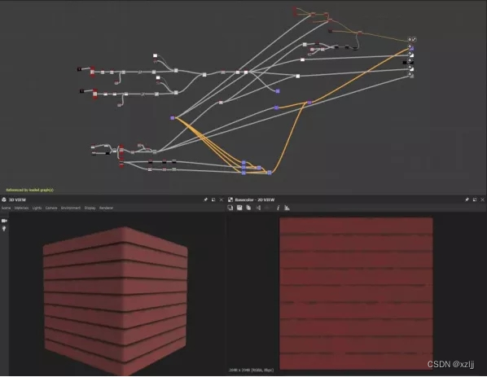The width and height of the screenshot is (487, 377).
Task: Pin the Basecolor 2D VIEW panel
Action: point(467,199)
